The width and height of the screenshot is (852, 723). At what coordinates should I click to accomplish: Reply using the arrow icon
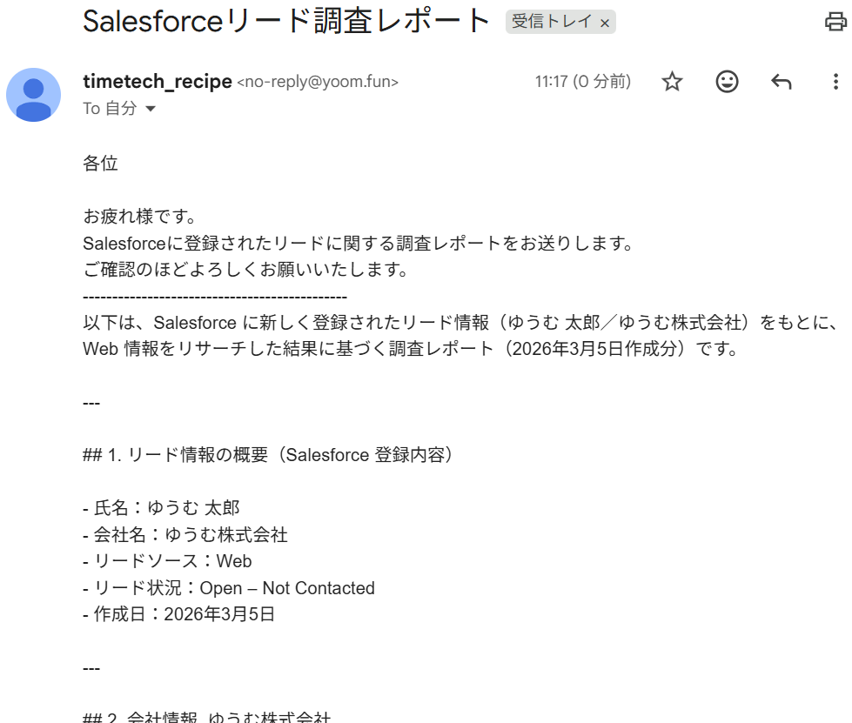[781, 82]
